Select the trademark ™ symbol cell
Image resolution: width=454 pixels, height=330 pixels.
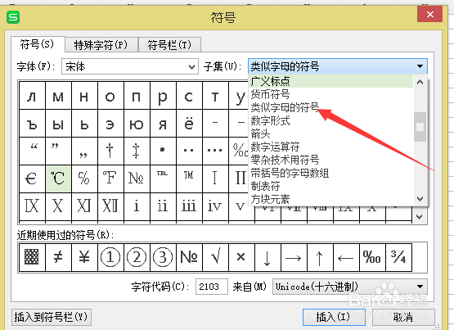pyautogui.click(x=189, y=179)
